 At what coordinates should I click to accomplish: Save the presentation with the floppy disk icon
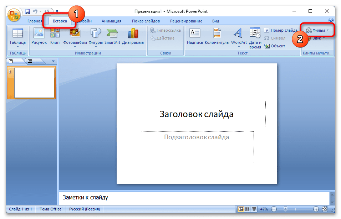pyautogui.click(x=27, y=11)
